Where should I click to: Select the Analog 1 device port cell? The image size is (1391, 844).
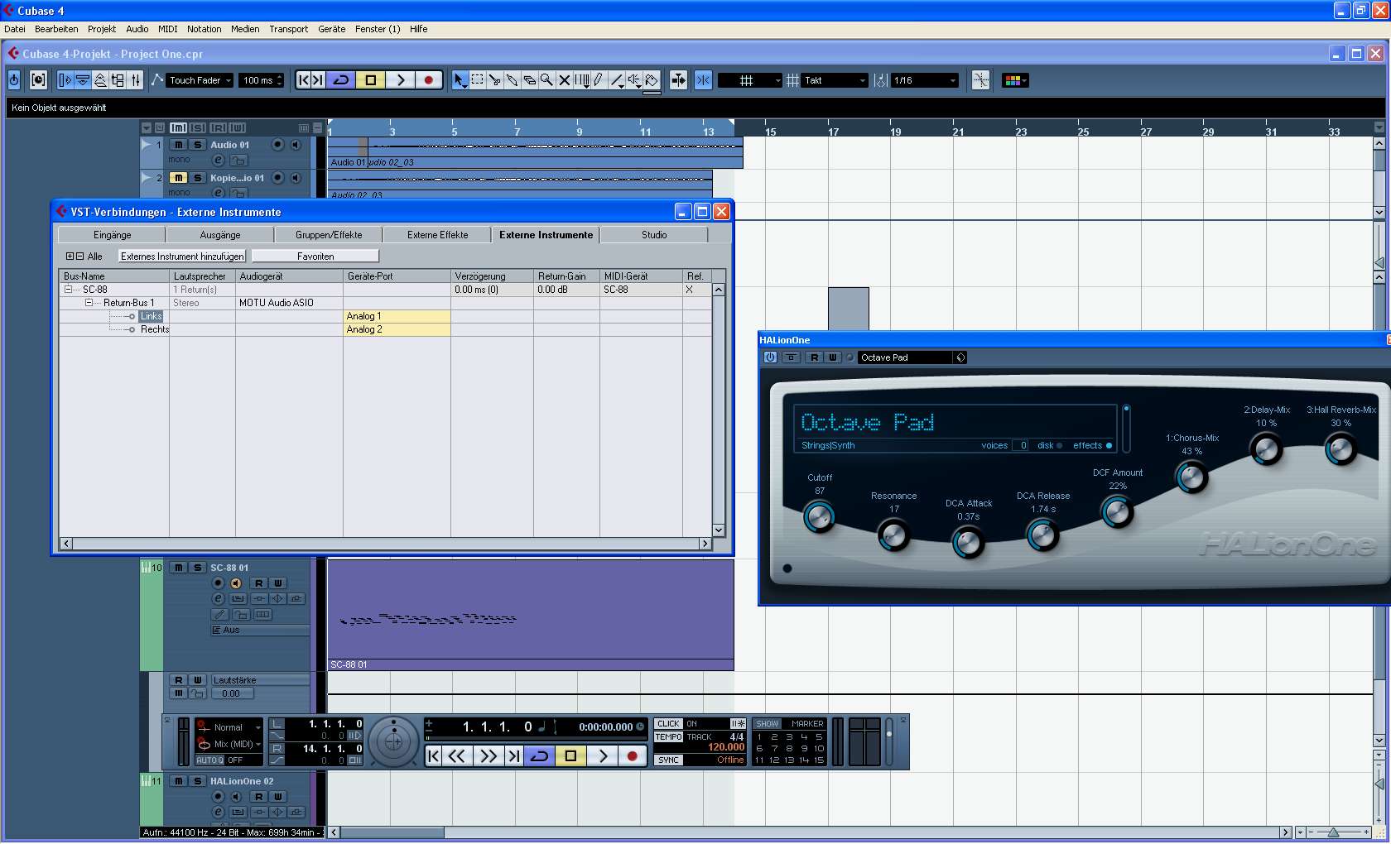tap(397, 316)
